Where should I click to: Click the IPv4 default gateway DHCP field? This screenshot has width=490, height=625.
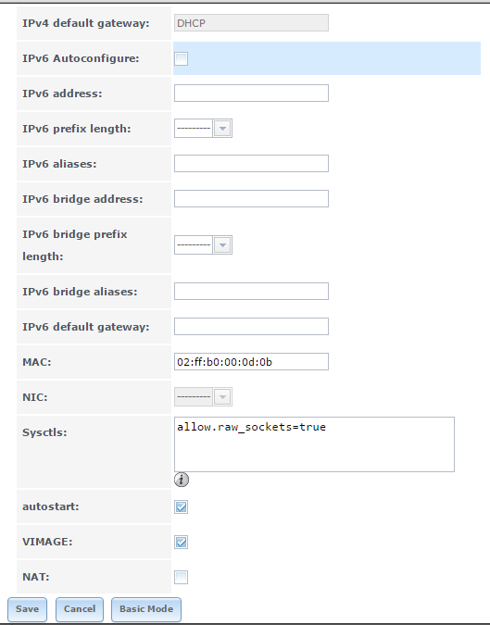click(251, 23)
